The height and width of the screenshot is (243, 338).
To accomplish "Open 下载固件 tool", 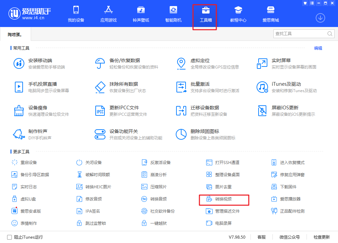I will 284,187.
